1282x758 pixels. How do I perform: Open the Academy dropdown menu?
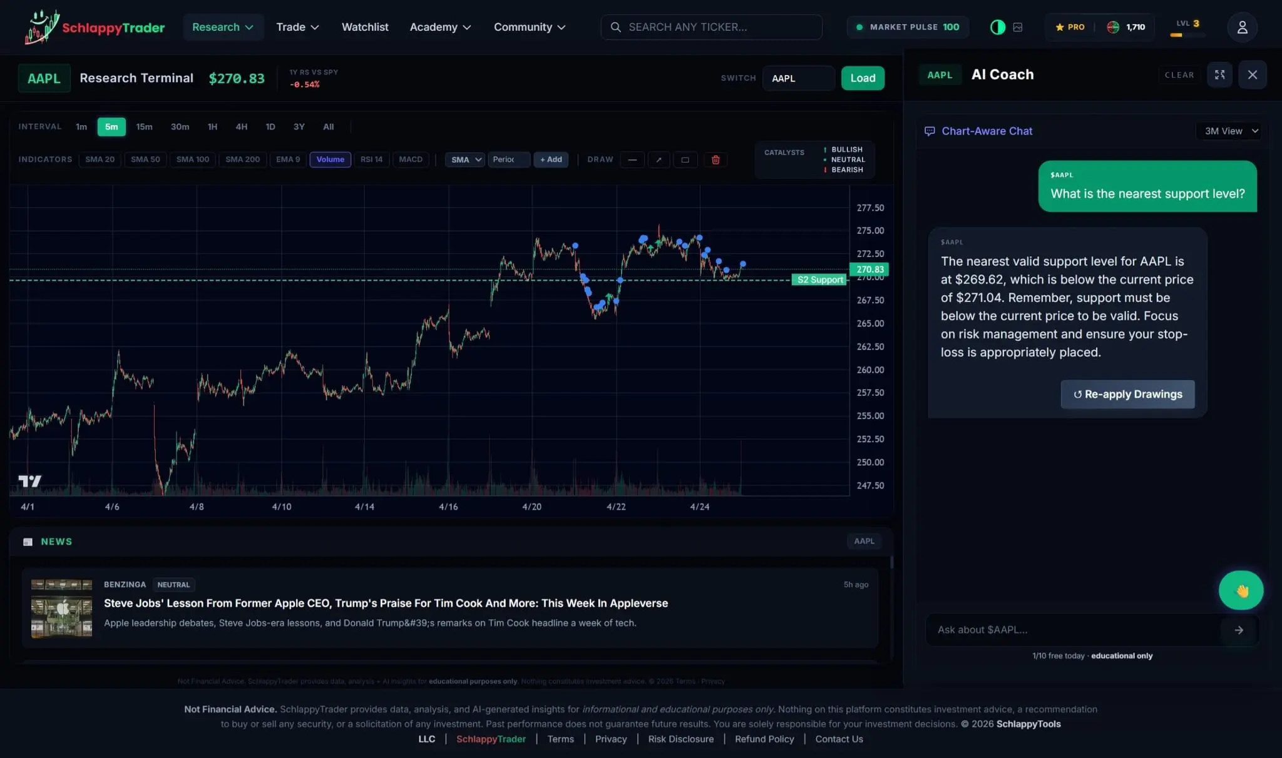(440, 27)
